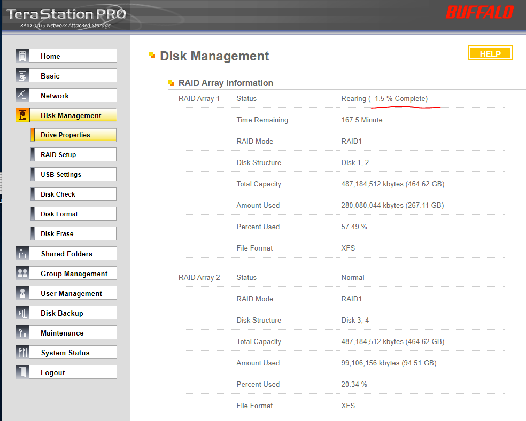Click the Buffalo logo

tap(479, 12)
